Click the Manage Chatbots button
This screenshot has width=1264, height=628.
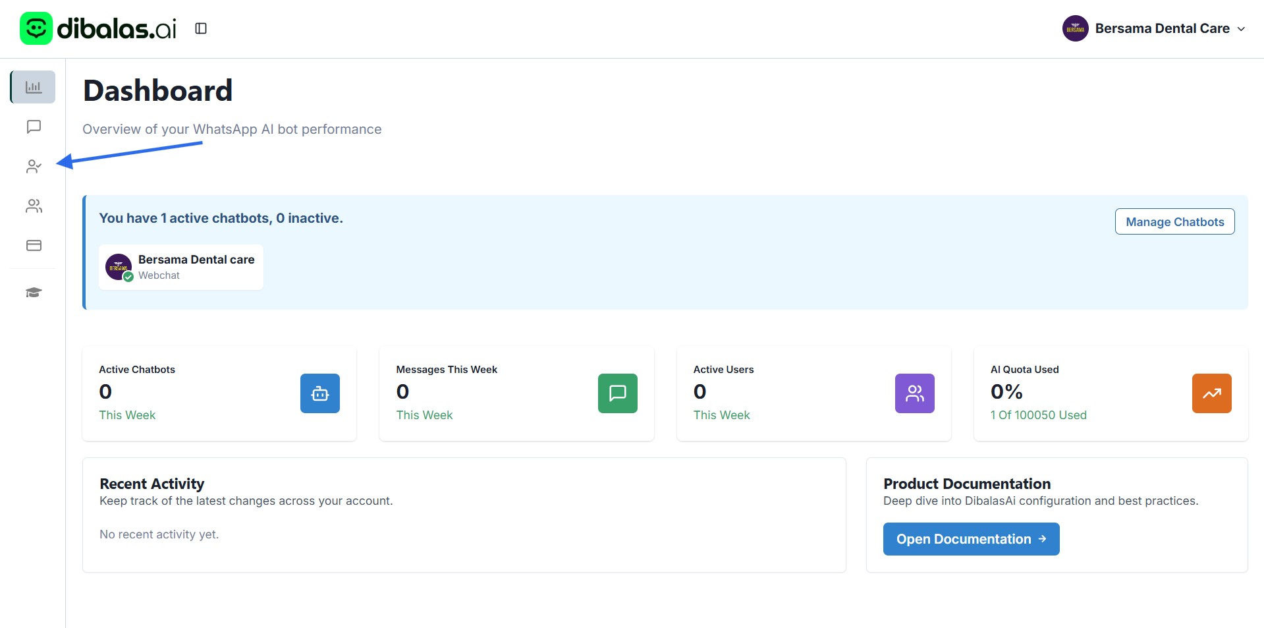click(x=1174, y=222)
